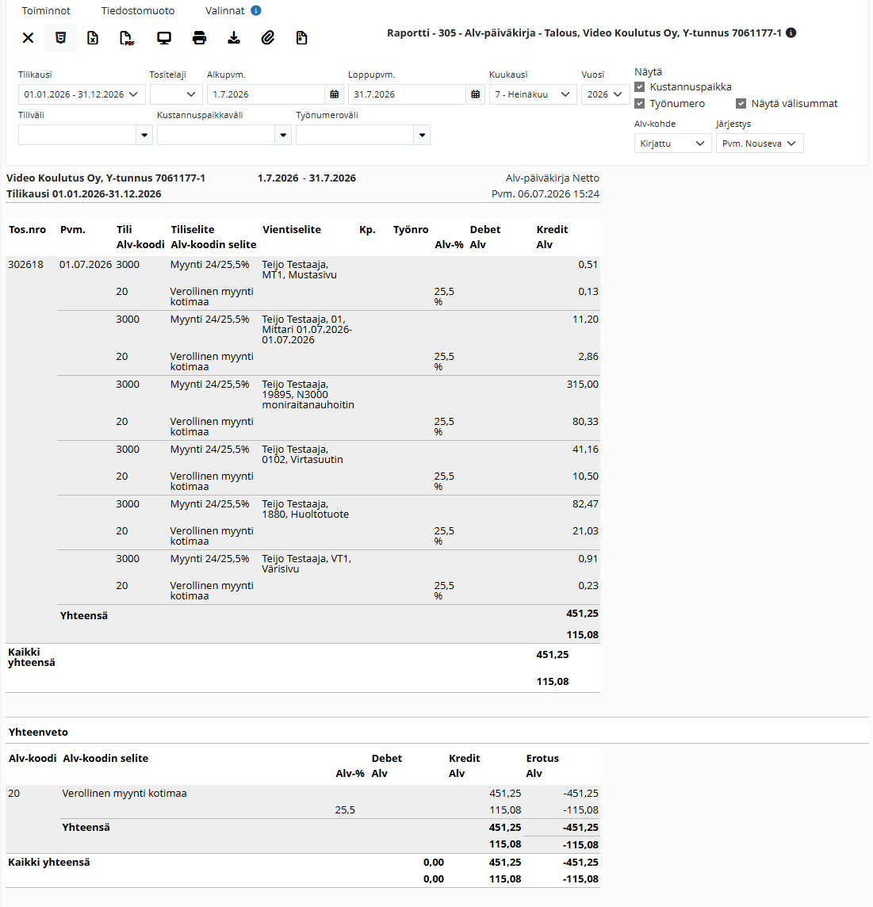Click the info icon next to Valinnat
The width and height of the screenshot is (873, 907).
[255, 10]
